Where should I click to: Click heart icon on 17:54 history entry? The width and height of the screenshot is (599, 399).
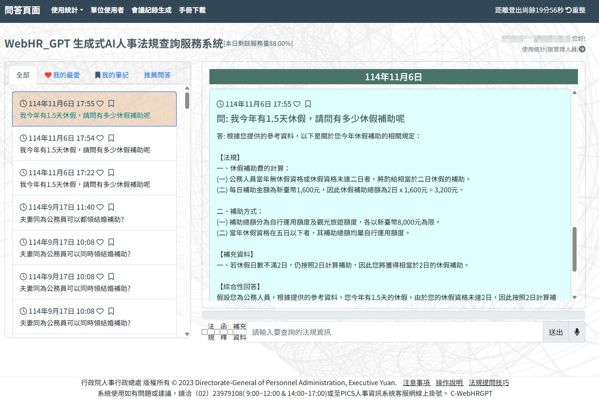click(100, 138)
